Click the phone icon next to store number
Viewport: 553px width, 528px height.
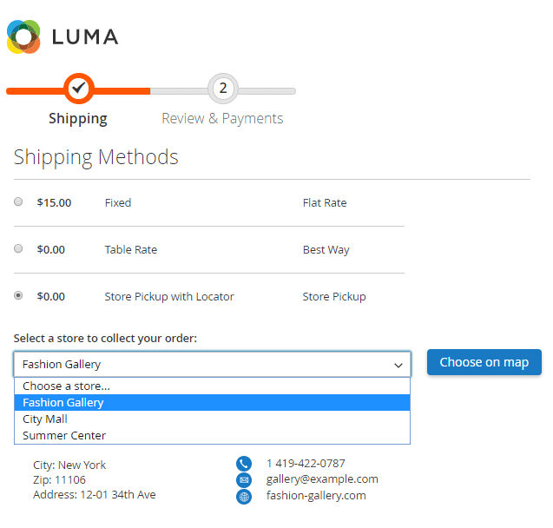(244, 464)
